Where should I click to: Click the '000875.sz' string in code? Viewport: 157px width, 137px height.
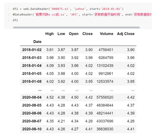point(60,9)
